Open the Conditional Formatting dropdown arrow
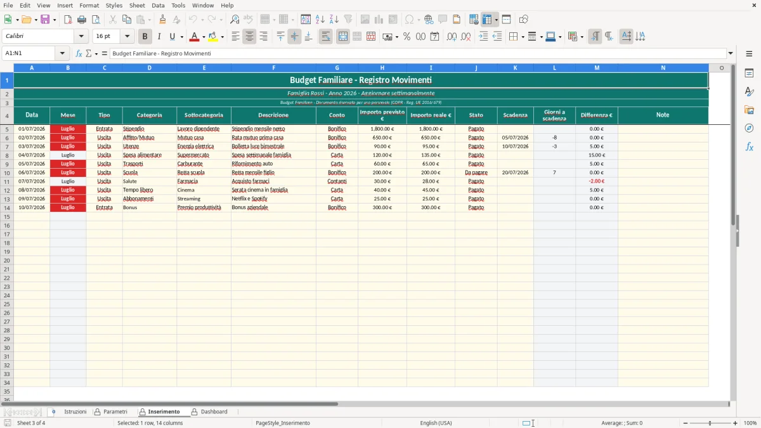 click(582, 37)
